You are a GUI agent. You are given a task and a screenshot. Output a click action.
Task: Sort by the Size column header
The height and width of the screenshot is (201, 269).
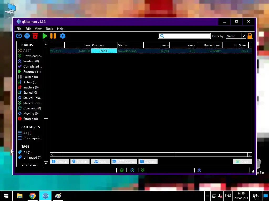78,45
